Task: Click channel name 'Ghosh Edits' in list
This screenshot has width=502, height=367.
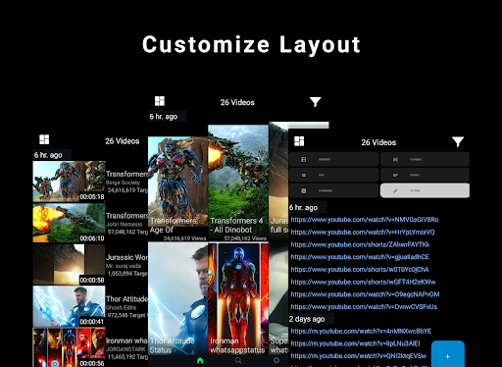Action: (x=121, y=308)
